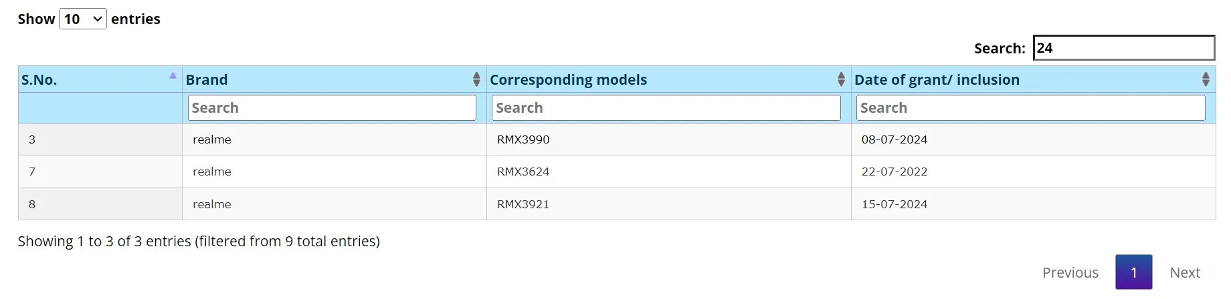
Task: Select the RMX3624 model cell
Action: coord(669,172)
